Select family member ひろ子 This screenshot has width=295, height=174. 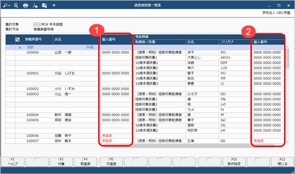(x=192, y=94)
